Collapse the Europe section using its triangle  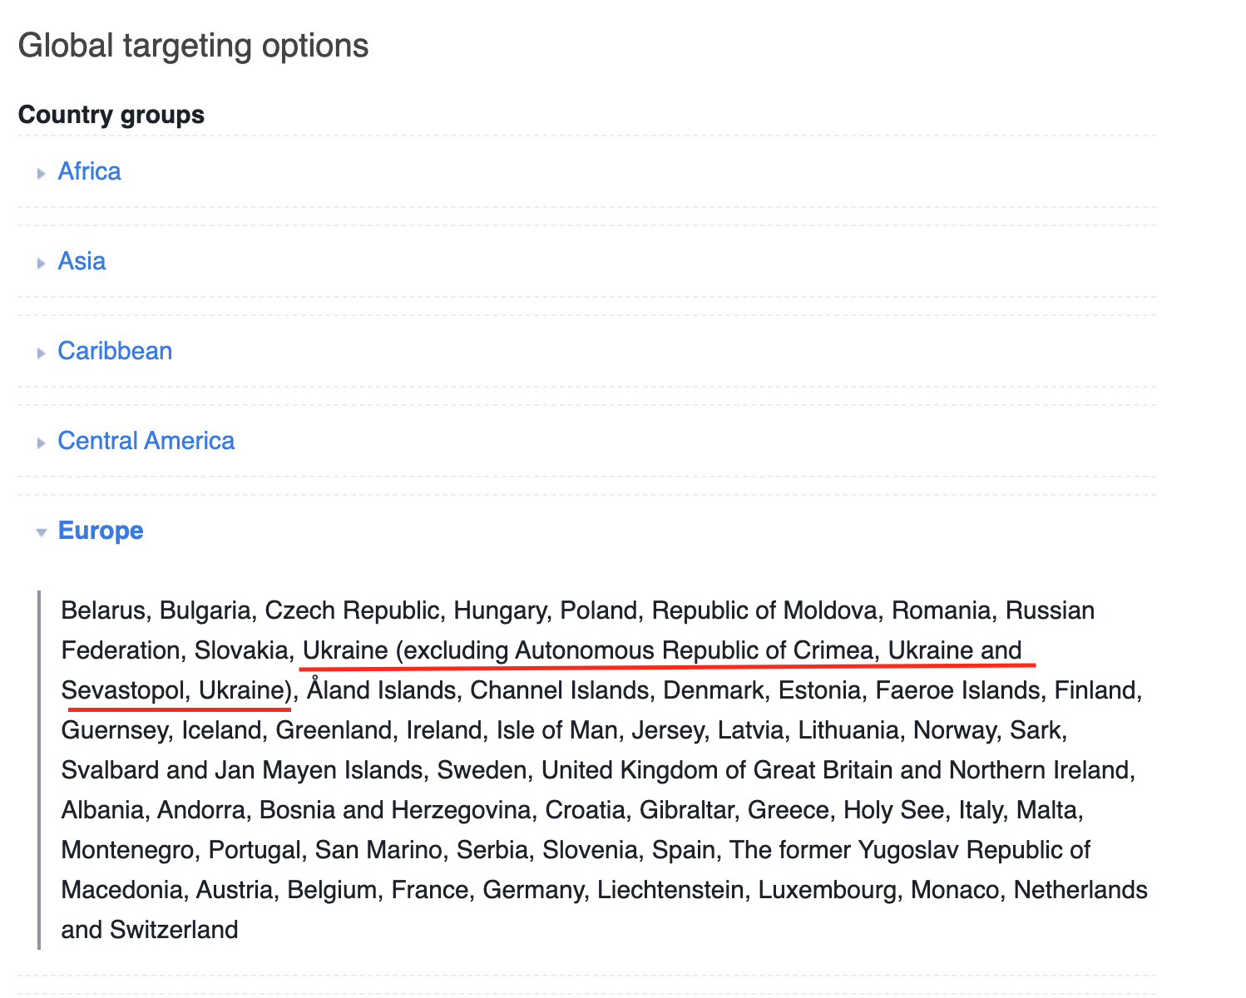pos(41,532)
